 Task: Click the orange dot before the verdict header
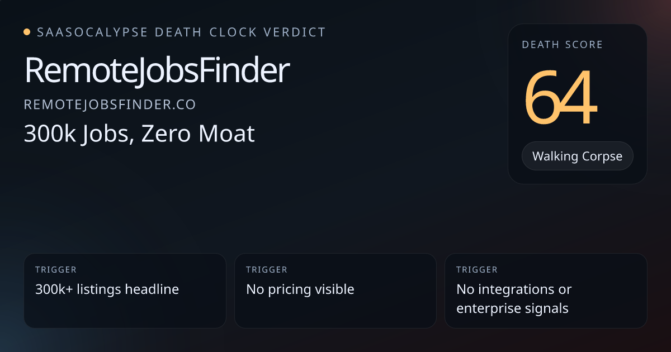click(27, 32)
